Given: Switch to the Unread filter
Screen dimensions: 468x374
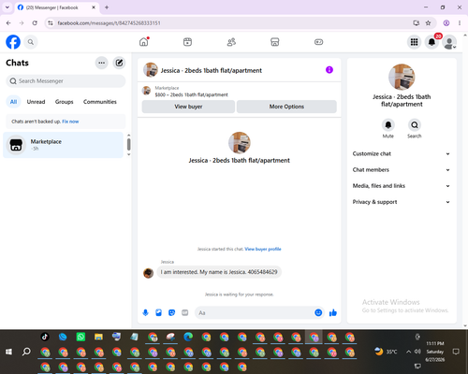Looking at the screenshot, I should pos(36,102).
